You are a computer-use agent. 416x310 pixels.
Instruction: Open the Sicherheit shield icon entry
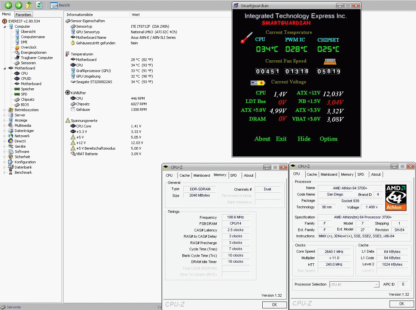(x=11, y=157)
